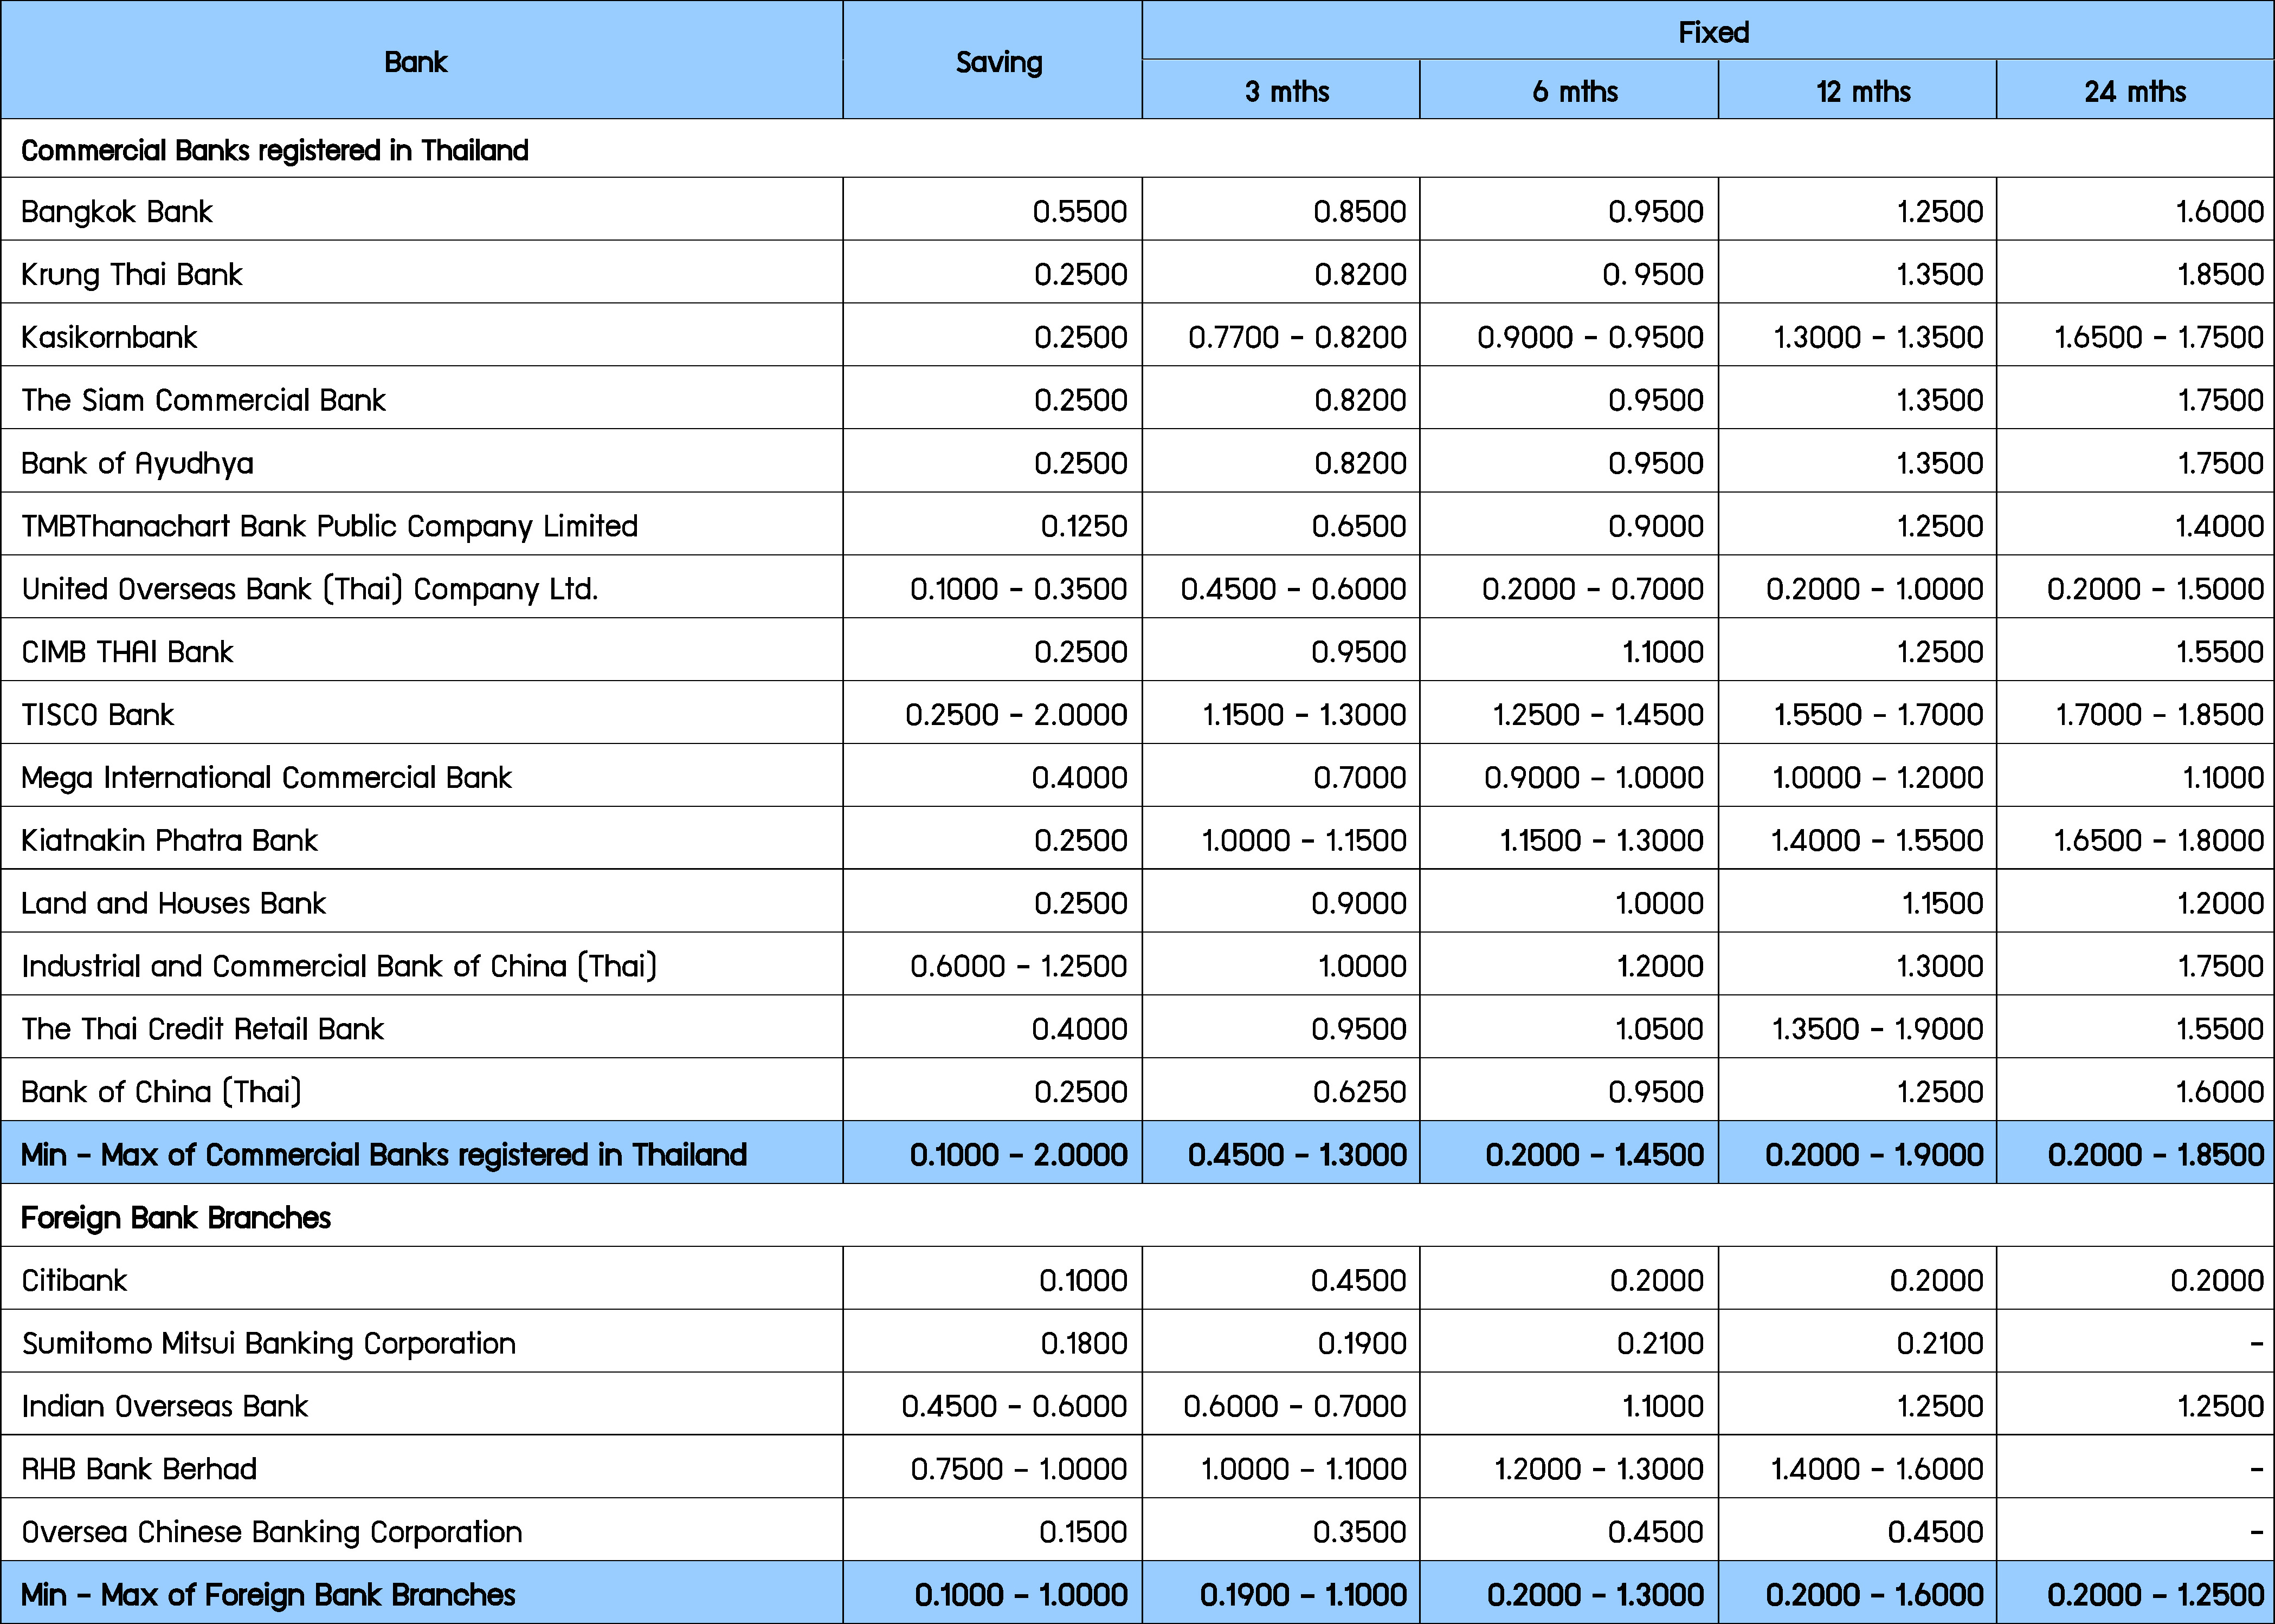The image size is (2275, 1624).
Task: Select the CIMB THAI Bank name
Action: 127,652
